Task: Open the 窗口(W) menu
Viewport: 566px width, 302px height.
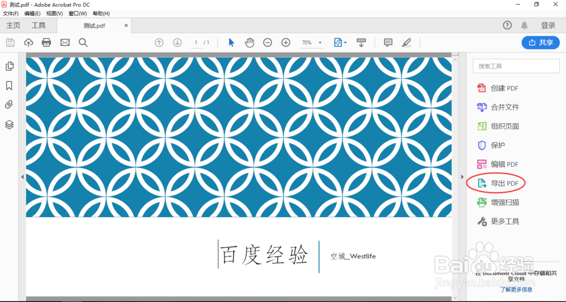Action: point(78,14)
